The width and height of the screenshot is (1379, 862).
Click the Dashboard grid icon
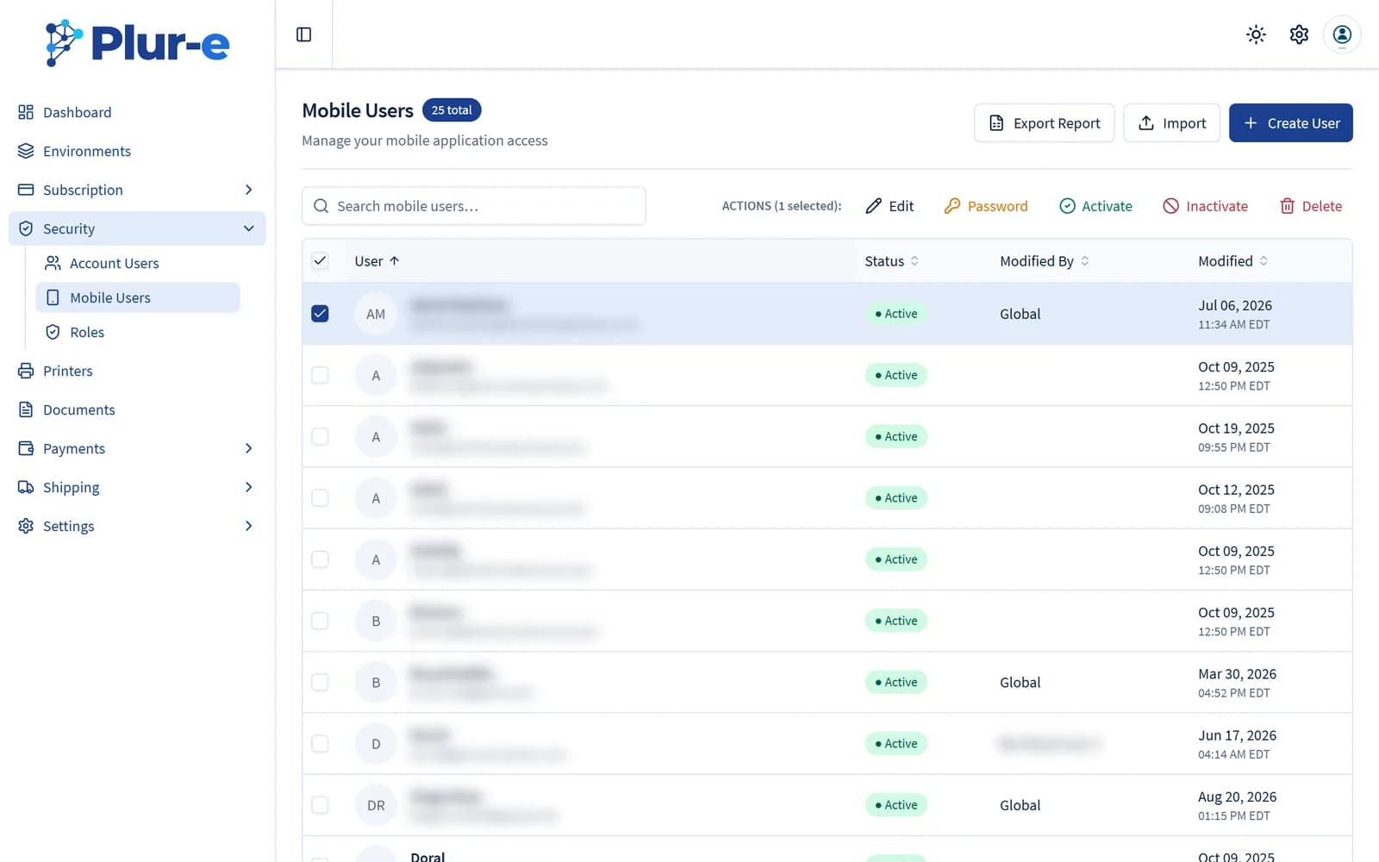[26, 112]
